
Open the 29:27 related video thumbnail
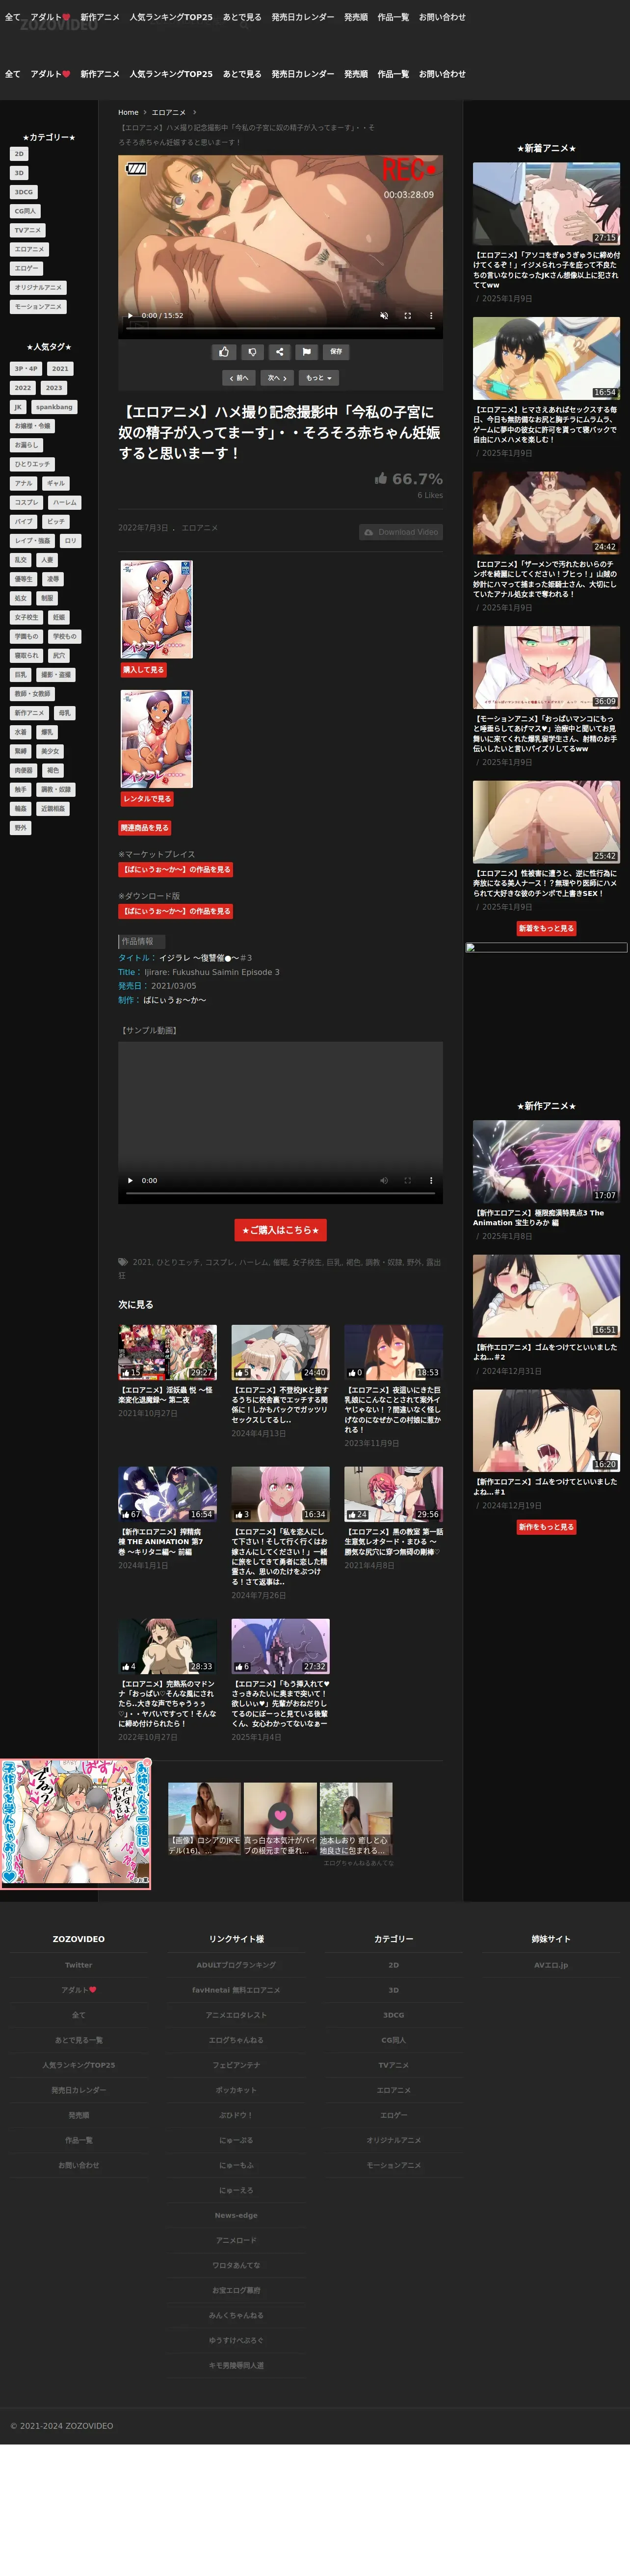[168, 1352]
